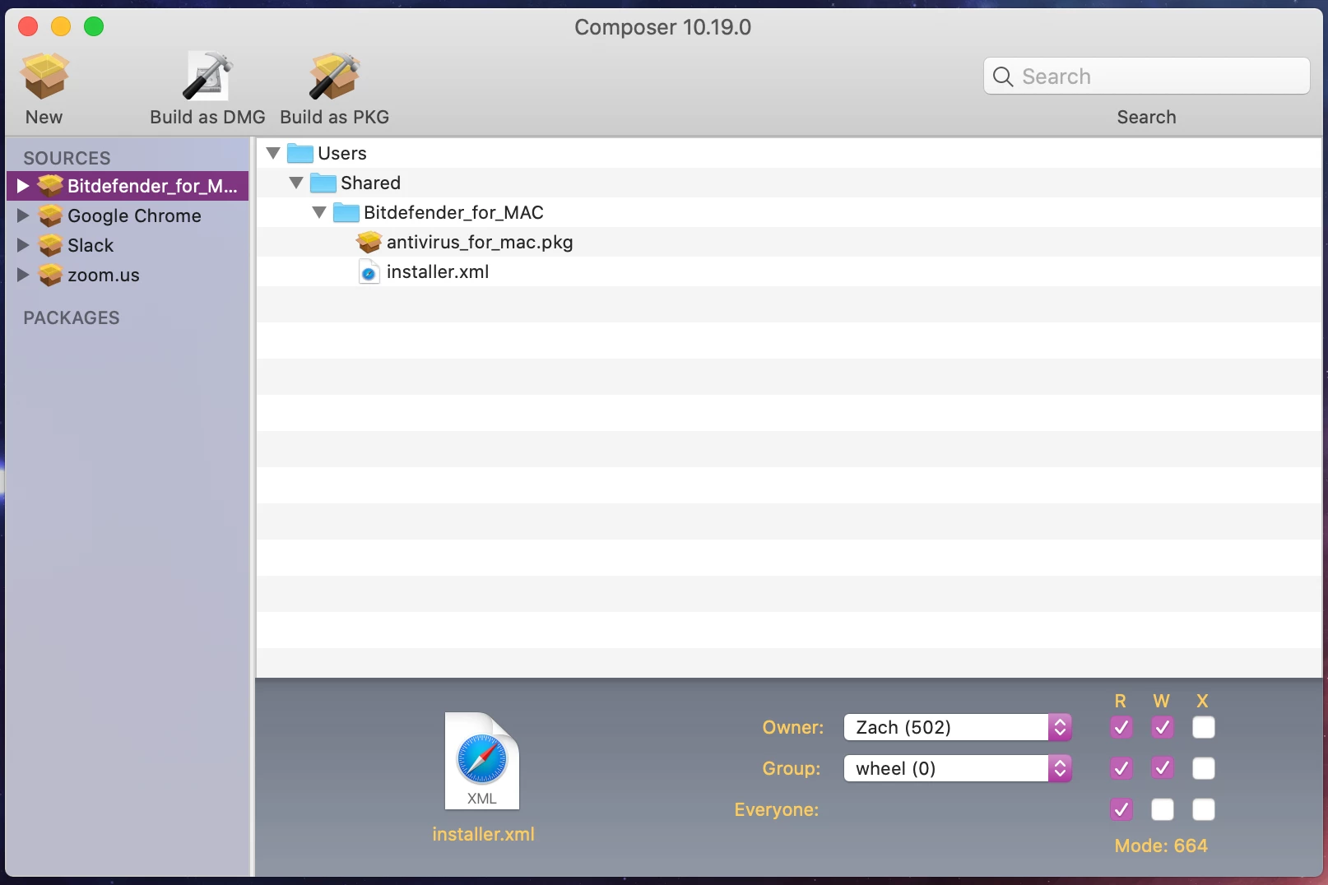Image resolution: width=1328 pixels, height=885 pixels.
Task: Click the installer.xml file icon in tree
Action: tap(369, 272)
